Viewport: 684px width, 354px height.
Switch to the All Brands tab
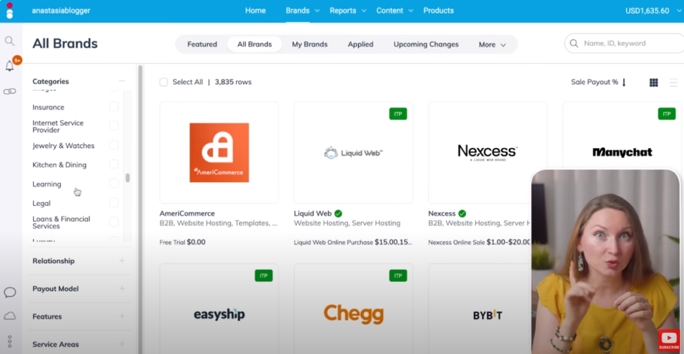(254, 45)
